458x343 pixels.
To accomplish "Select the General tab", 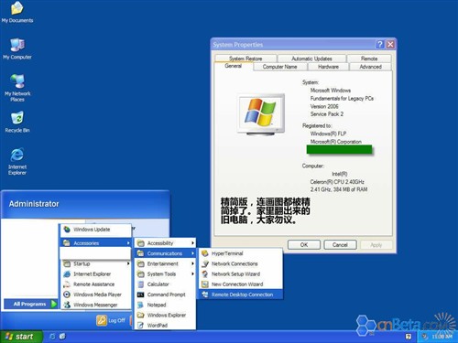I will tap(234, 66).
